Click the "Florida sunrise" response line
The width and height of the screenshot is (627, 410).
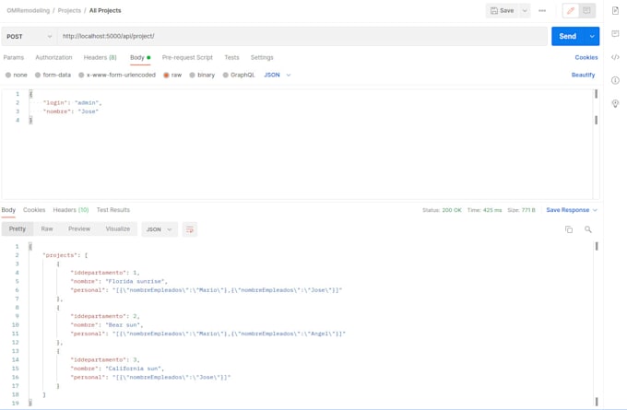[x=119, y=282]
